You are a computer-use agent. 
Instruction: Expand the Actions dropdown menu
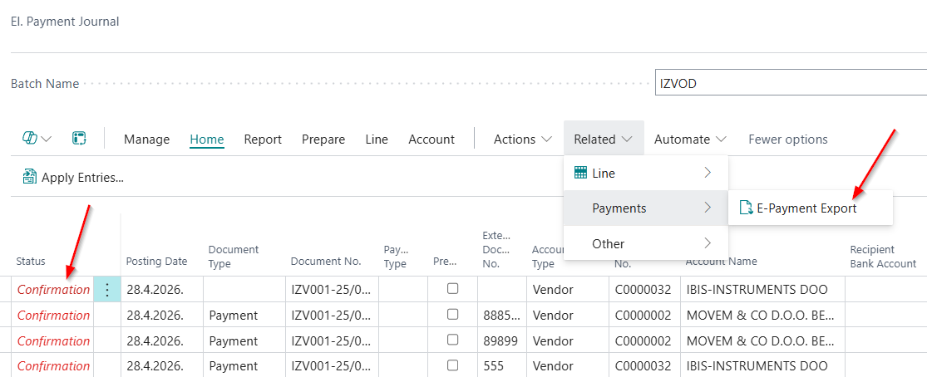pos(523,140)
